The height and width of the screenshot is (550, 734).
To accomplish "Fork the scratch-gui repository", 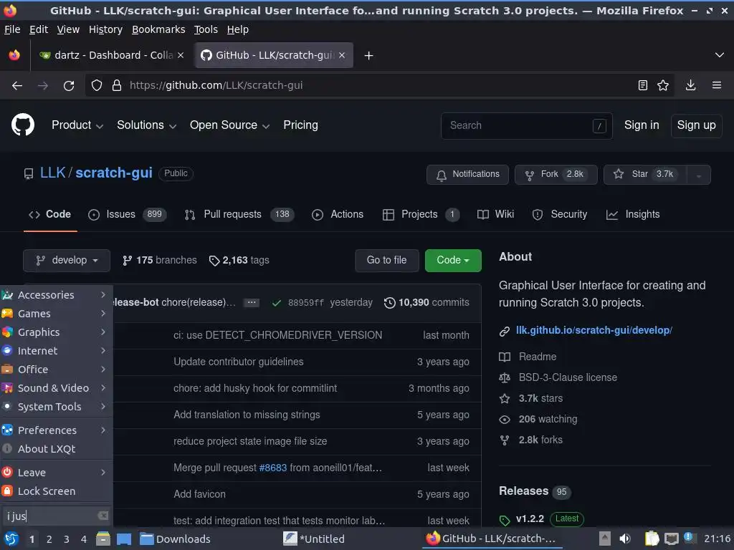I will click(x=556, y=175).
